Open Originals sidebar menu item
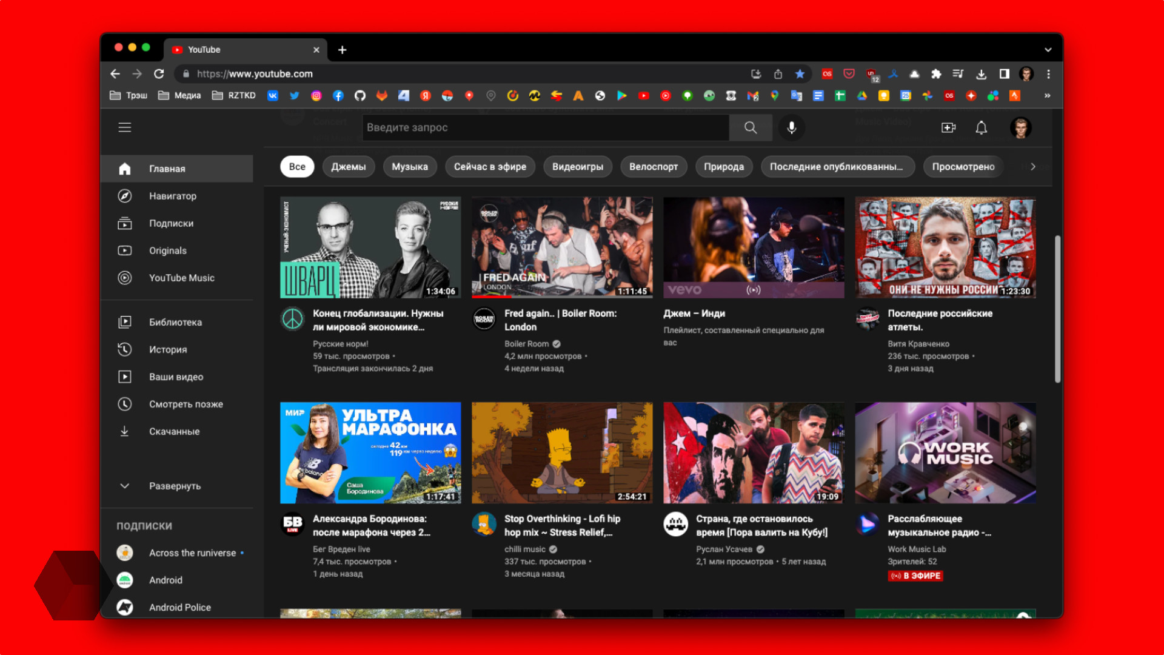 (x=168, y=249)
